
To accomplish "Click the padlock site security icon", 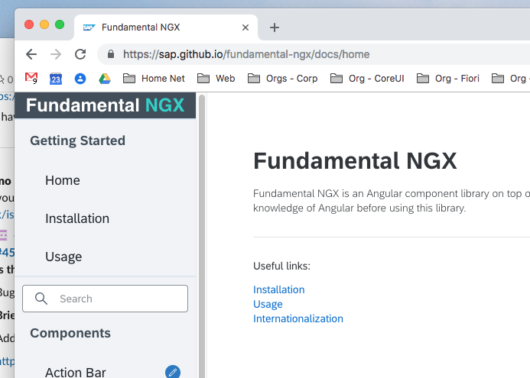I will [x=111, y=54].
